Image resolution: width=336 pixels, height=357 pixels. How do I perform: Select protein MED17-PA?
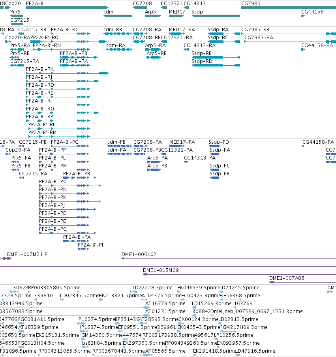pyautogui.click(x=177, y=146)
